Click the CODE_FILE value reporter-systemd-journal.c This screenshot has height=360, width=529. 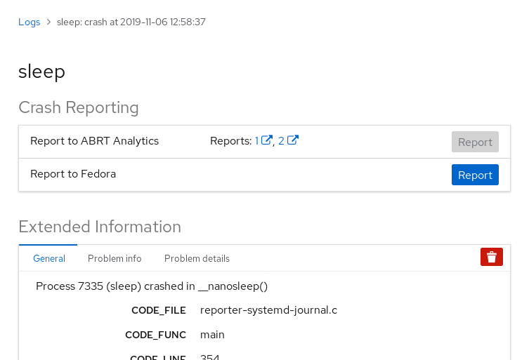268,310
